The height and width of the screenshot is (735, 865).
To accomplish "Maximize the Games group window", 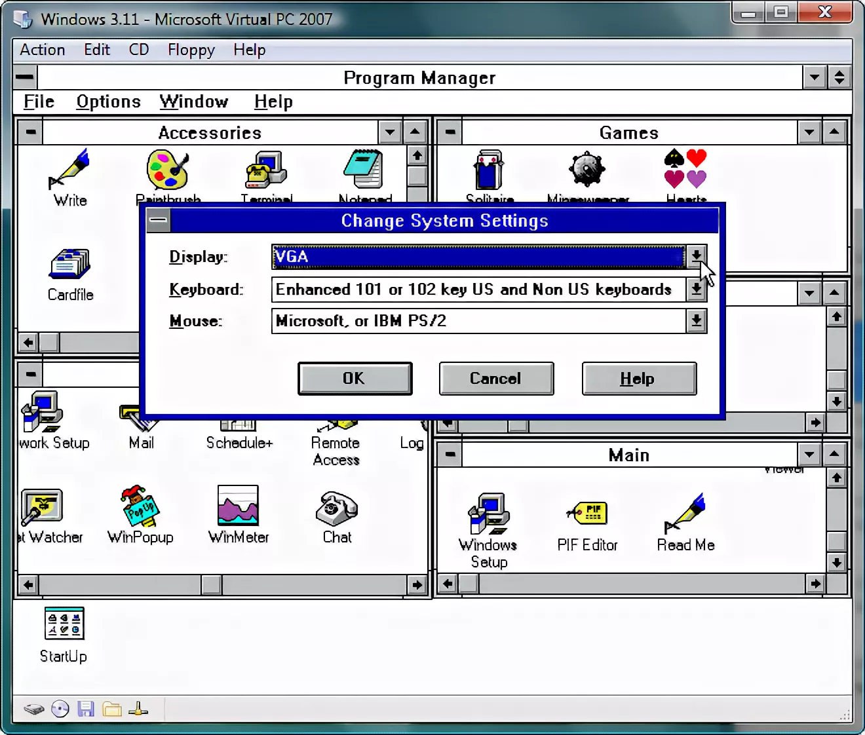I will [x=834, y=132].
